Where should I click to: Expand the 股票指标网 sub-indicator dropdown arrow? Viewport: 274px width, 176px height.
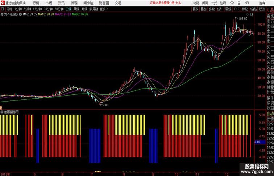(x=2, y=112)
